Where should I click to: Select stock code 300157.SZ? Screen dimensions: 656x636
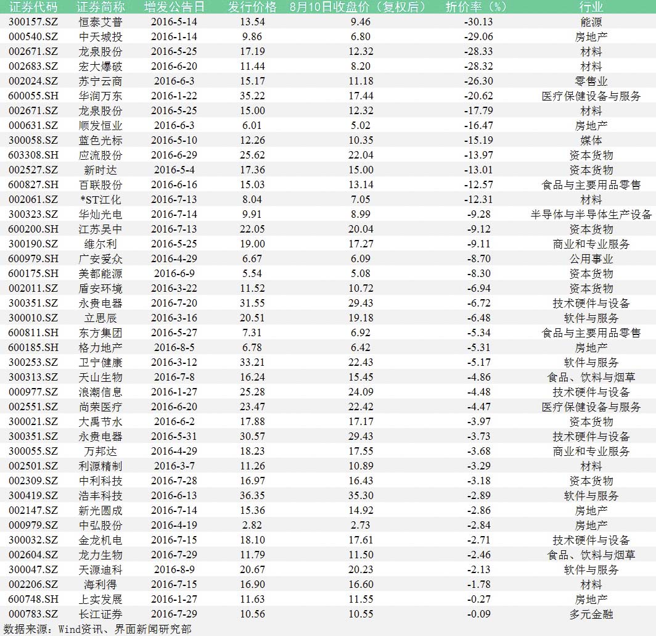click(x=33, y=22)
